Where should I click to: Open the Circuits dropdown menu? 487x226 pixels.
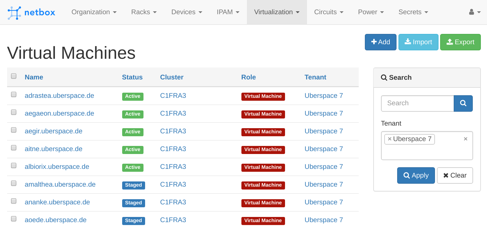click(x=329, y=12)
